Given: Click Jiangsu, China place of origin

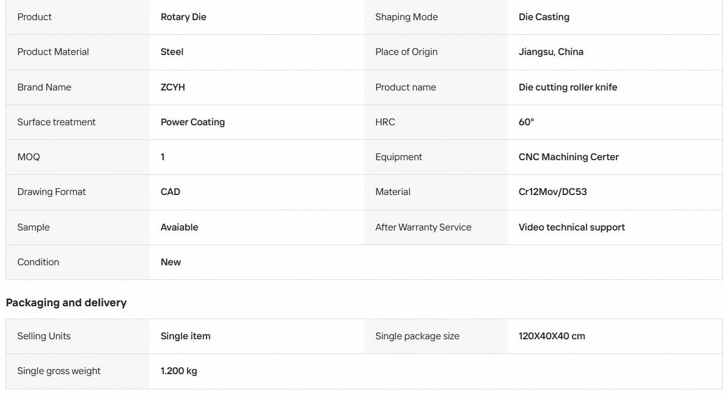Looking at the screenshot, I should tap(551, 52).
